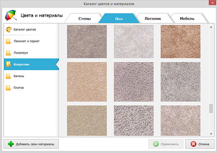Select the dark speckled gray carpet bottom center
Screen dimensions: 218x153
click(134, 121)
